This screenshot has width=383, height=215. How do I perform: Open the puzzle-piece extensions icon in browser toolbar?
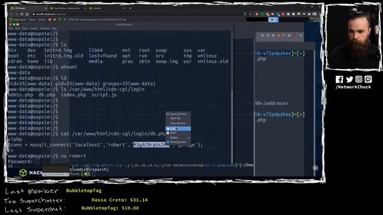[309, 14]
